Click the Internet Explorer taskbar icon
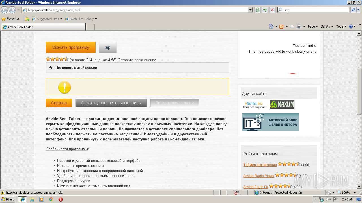Viewport: 362px width, 203px height. pos(22,199)
